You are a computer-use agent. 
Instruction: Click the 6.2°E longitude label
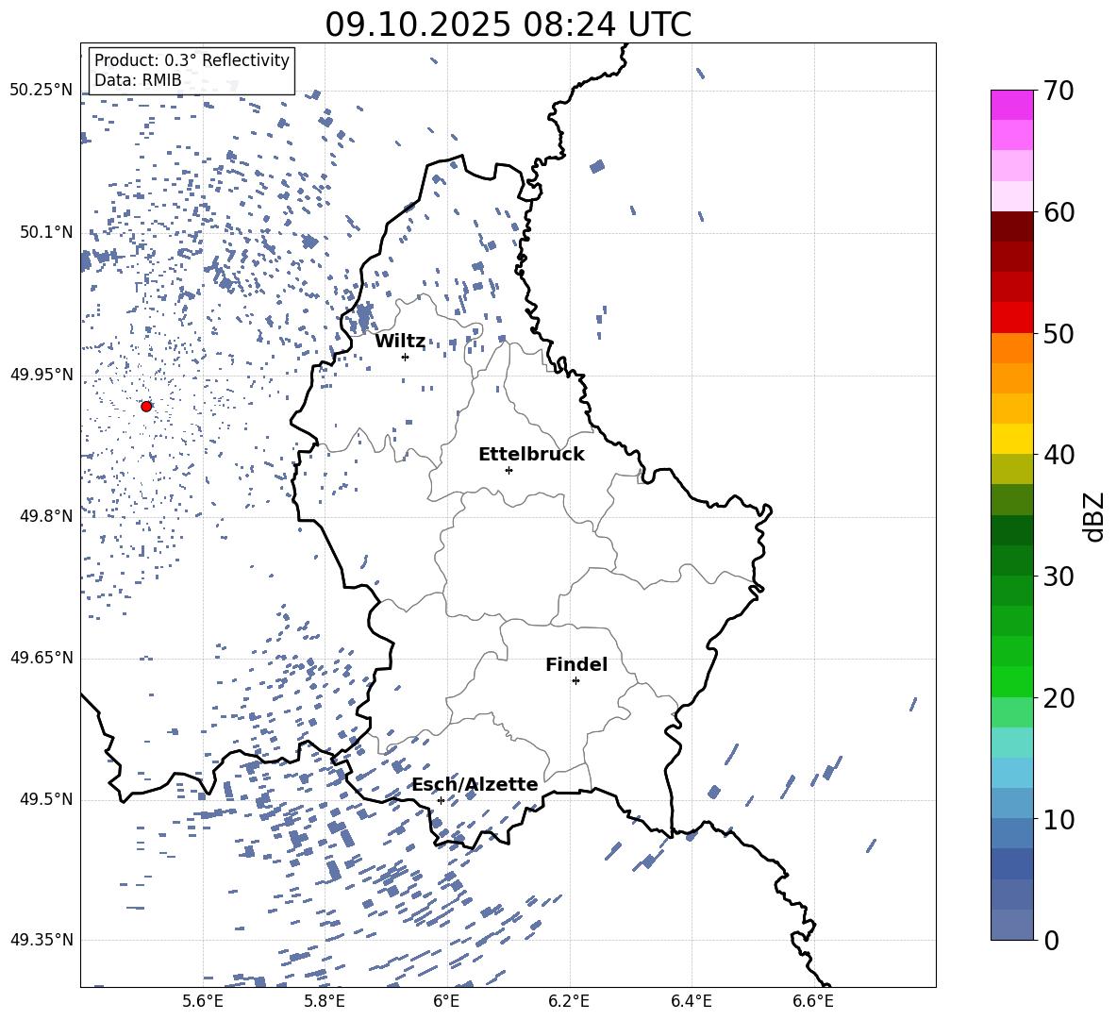pyautogui.click(x=569, y=1001)
